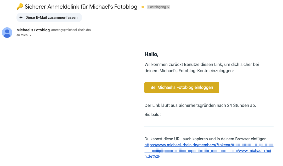Click the noreply@michael-rhein.de sender address
The image size is (283, 166).
[71, 30]
